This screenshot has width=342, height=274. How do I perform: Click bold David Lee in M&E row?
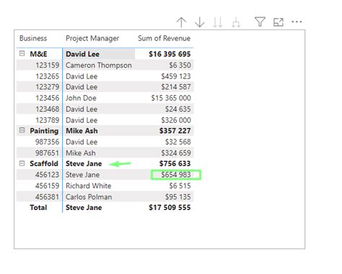point(82,54)
